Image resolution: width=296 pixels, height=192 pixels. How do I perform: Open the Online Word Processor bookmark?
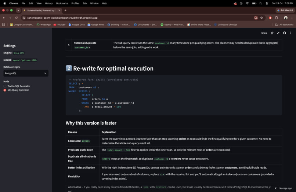click(x=199, y=25)
